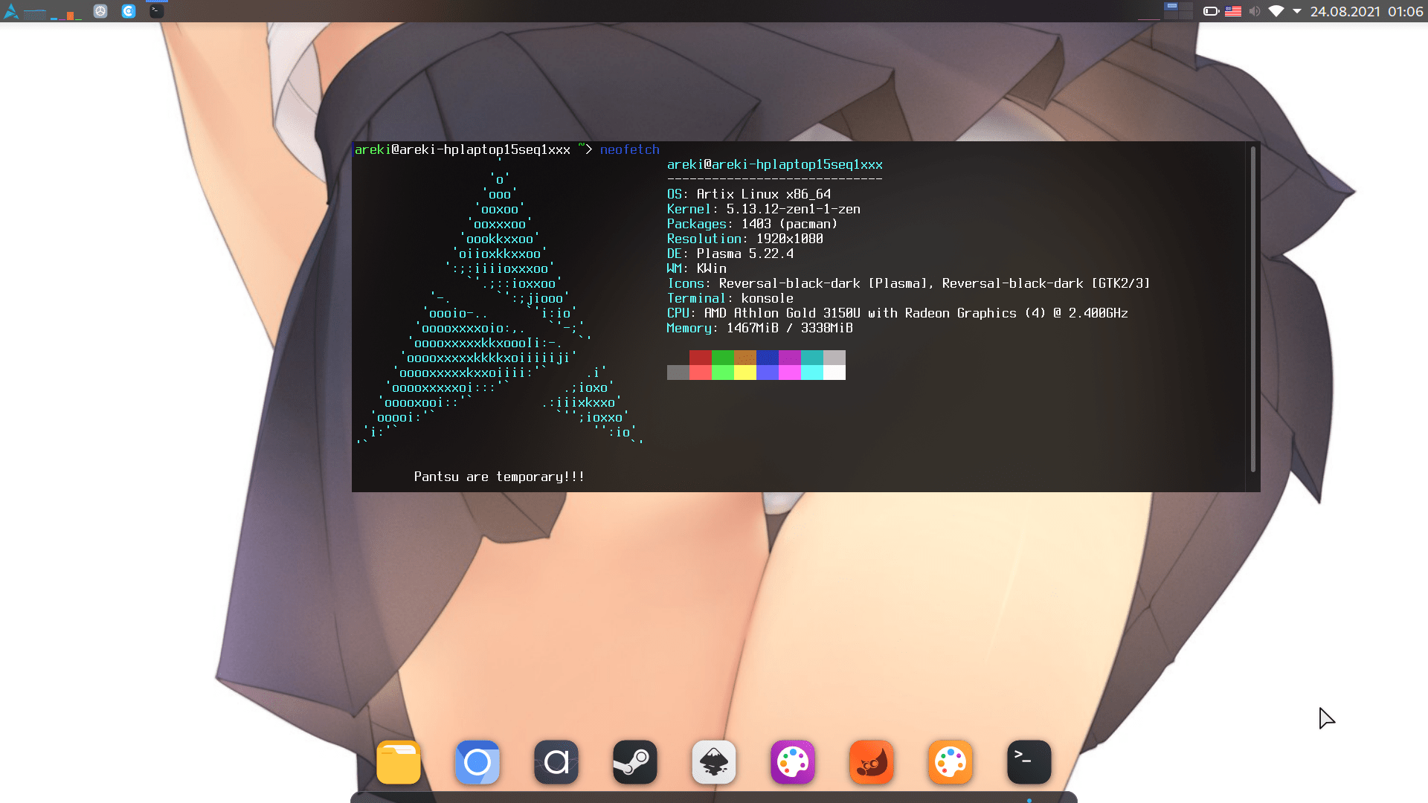
Task: Switch keyboard layout via US flag
Action: point(1233,11)
